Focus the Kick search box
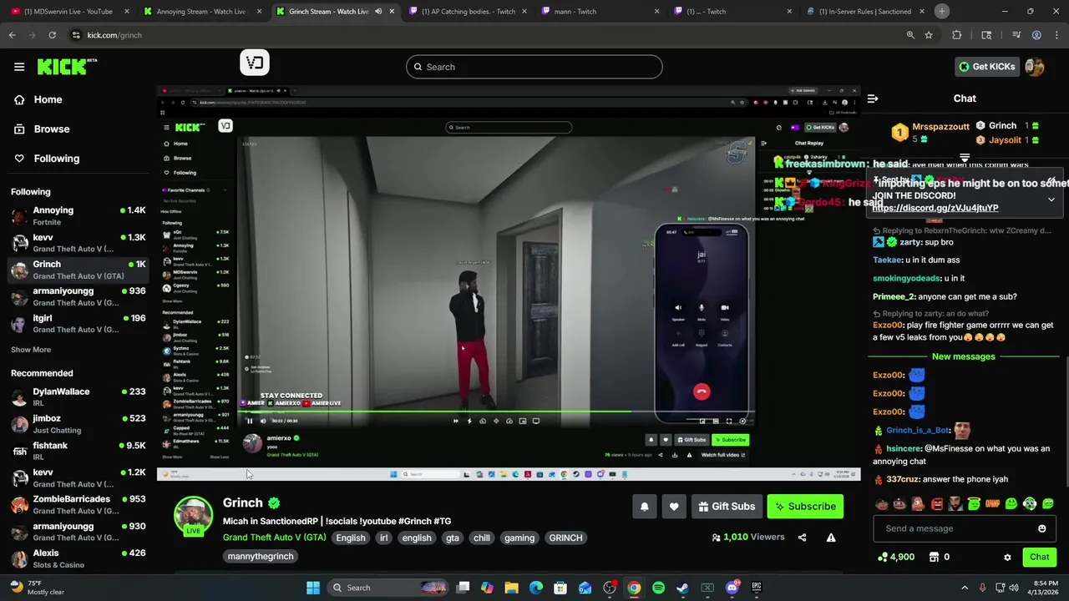The width and height of the screenshot is (1069, 601). (x=534, y=67)
